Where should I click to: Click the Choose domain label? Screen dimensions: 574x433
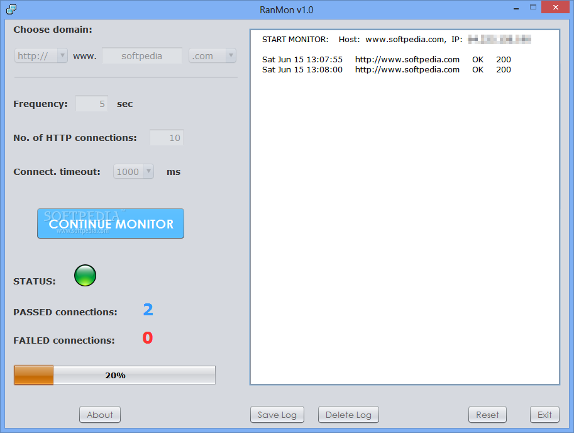coord(53,30)
